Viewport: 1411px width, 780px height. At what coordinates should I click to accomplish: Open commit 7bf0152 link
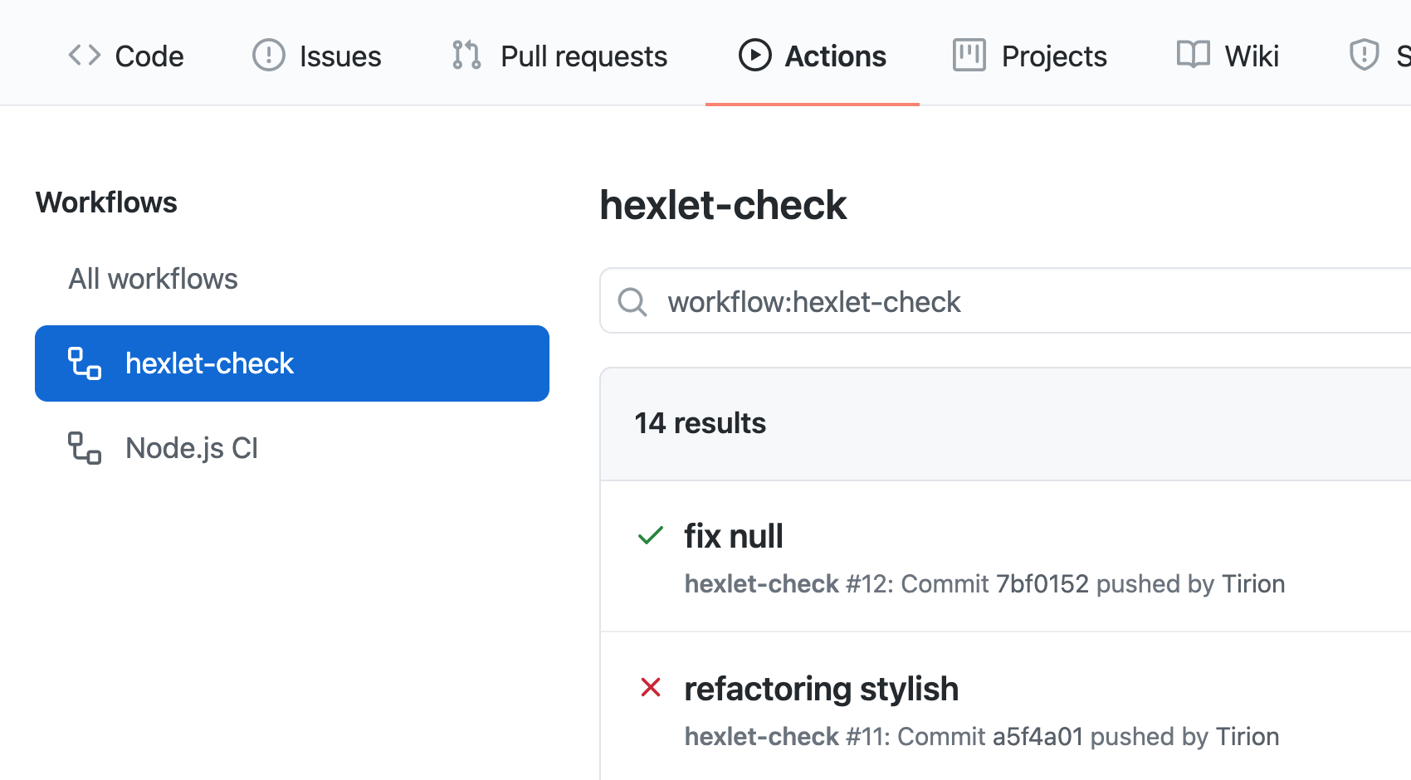pos(1042,584)
